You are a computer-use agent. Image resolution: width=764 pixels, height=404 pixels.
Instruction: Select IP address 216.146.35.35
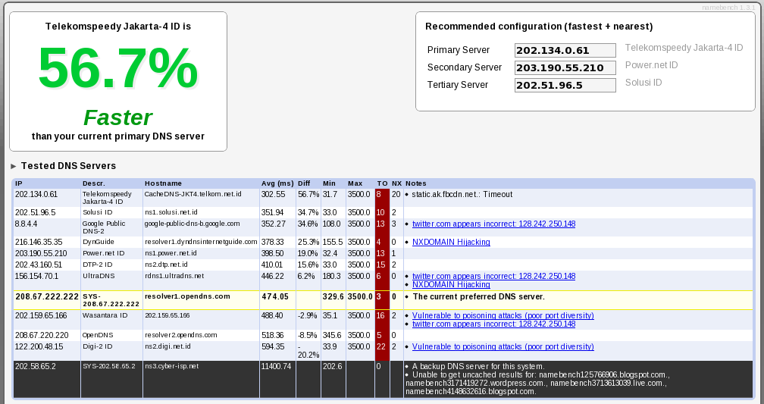pyautogui.click(x=39, y=242)
